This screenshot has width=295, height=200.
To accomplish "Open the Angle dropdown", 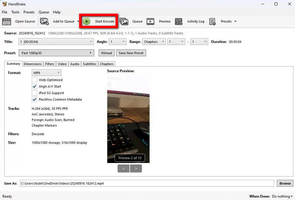I will pyautogui.click(x=118, y=42).
